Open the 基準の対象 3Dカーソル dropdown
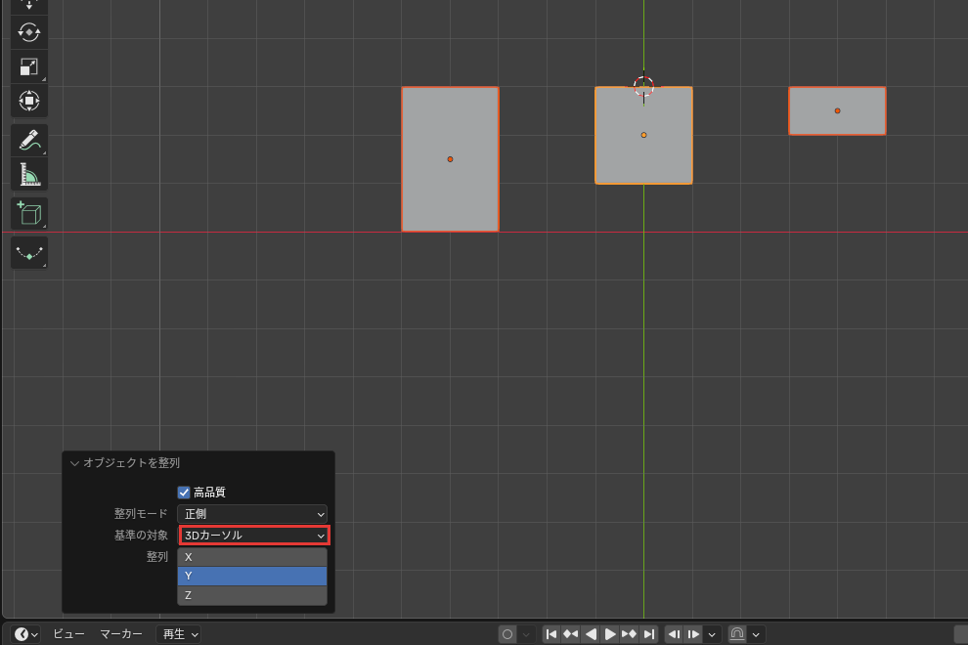 click(x=254, y=536)
